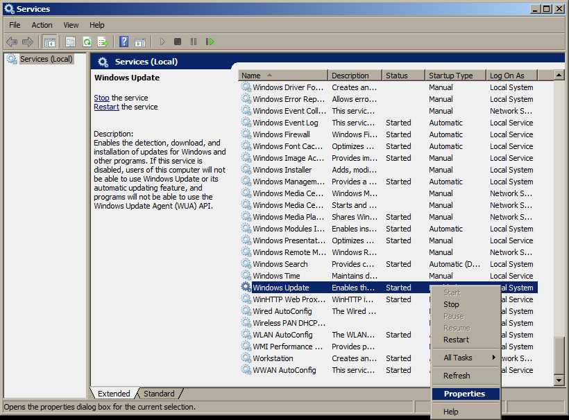Switch to the Standard tab
The height and width of the screenshot is (420, 569).
[159, 394]
